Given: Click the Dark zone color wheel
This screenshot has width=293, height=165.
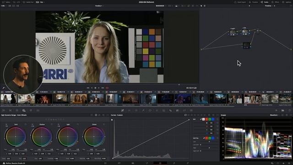Looking at the screenshot, I should pos(16,137).
